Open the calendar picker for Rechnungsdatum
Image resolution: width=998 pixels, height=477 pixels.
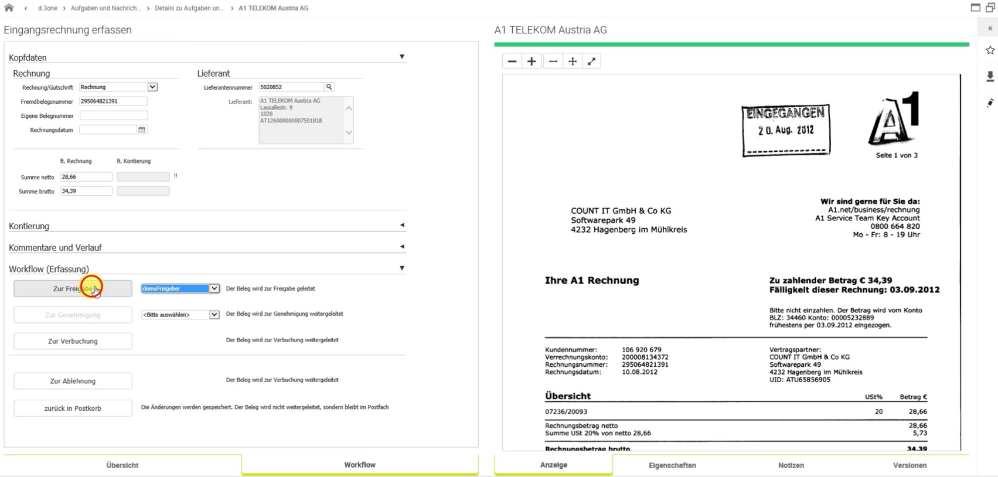[142, 130]
